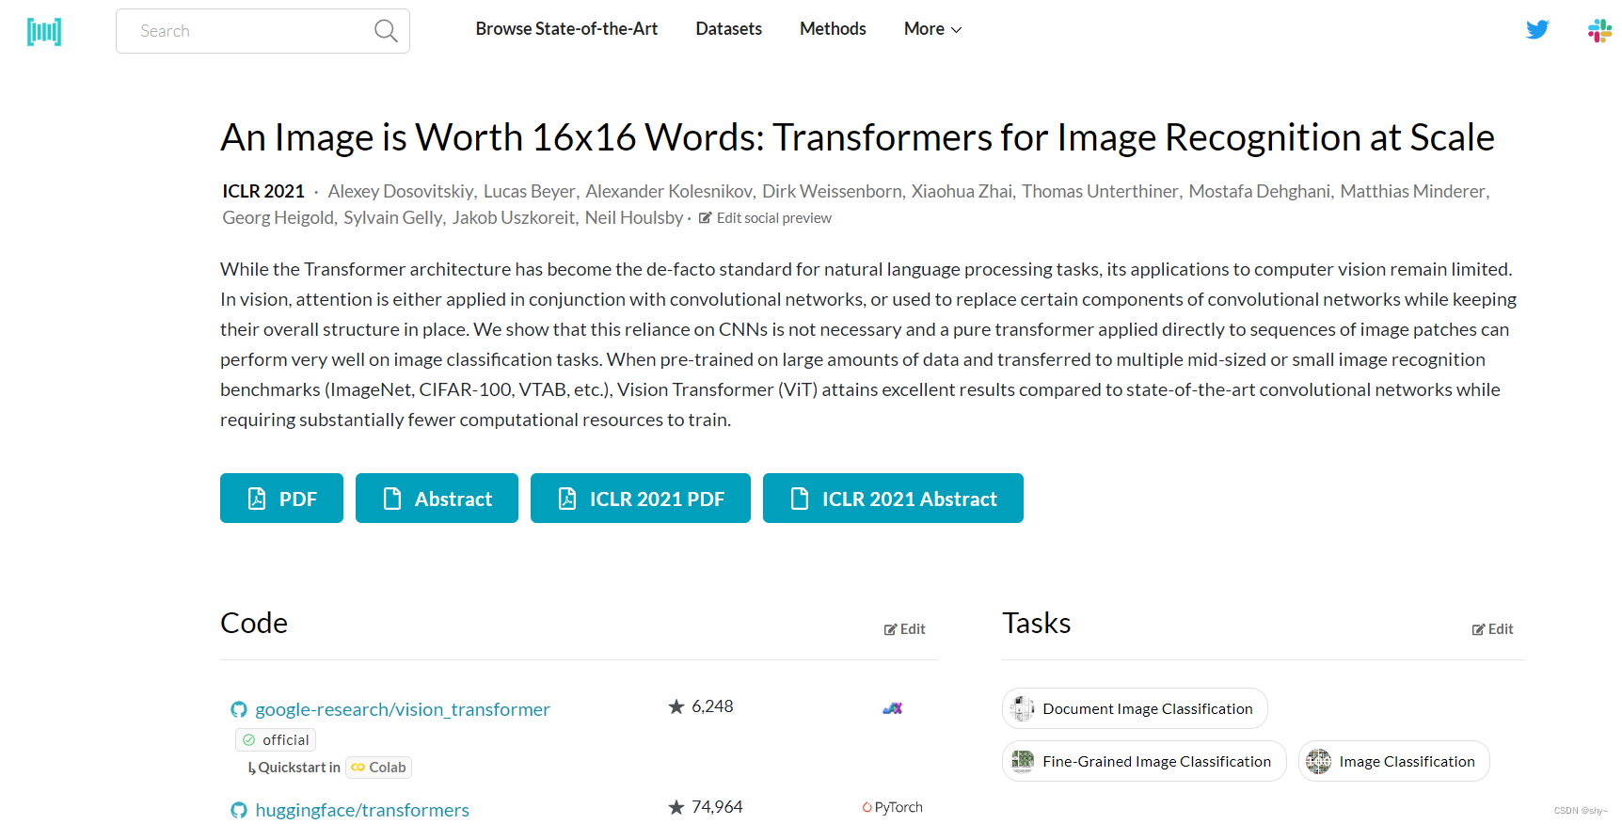Open author Xiaohua Zhai
Image resolution: width=1622 pixels, height=824 pixels.
(962, 191)
